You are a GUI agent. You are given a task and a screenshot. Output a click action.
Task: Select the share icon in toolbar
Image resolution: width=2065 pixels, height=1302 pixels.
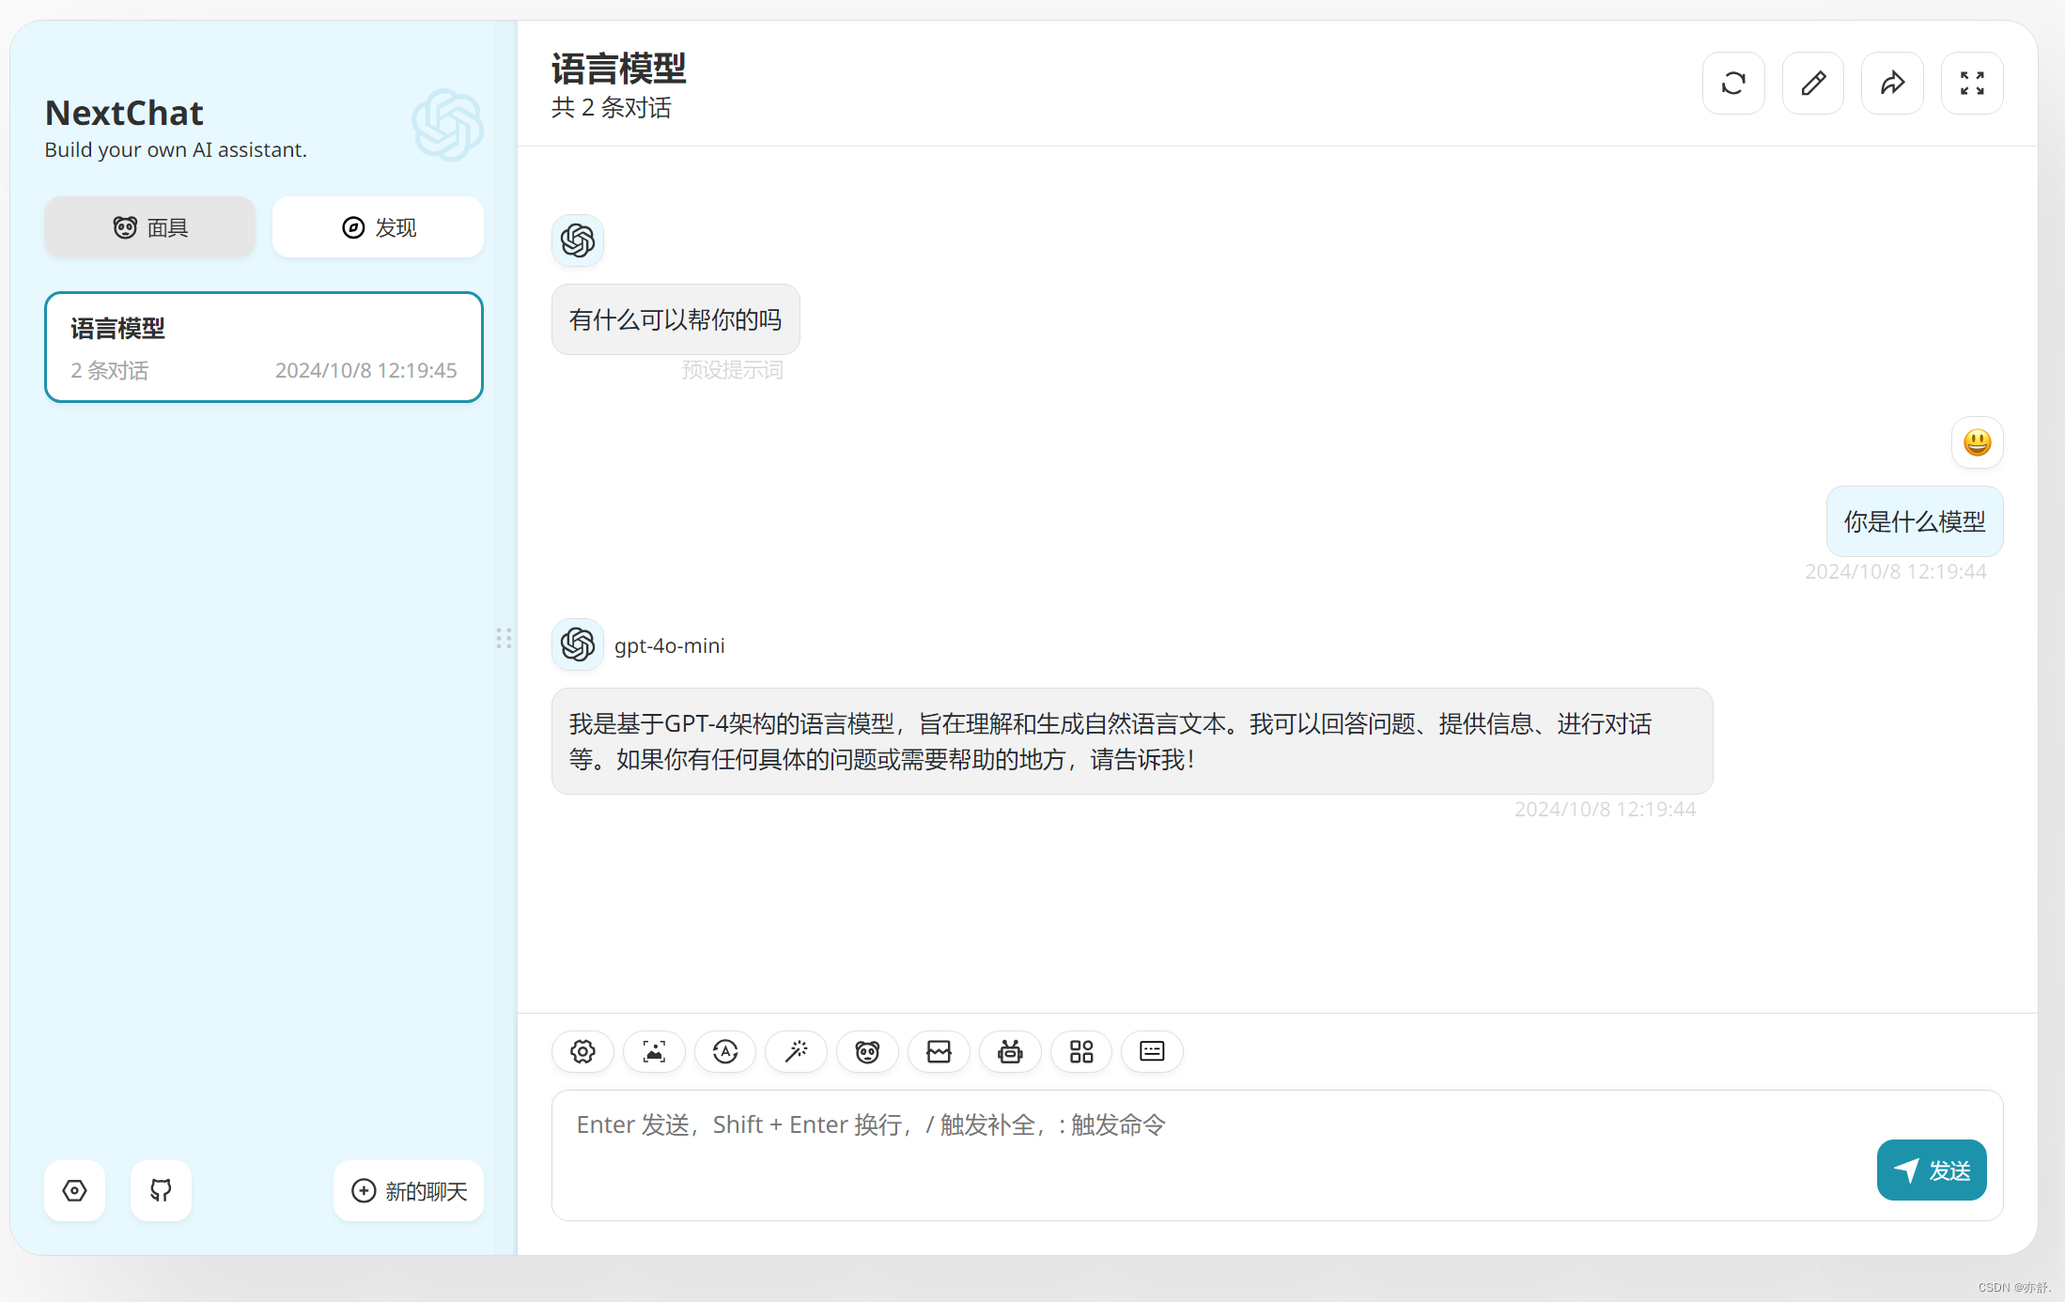click(x=1894, y=83)
